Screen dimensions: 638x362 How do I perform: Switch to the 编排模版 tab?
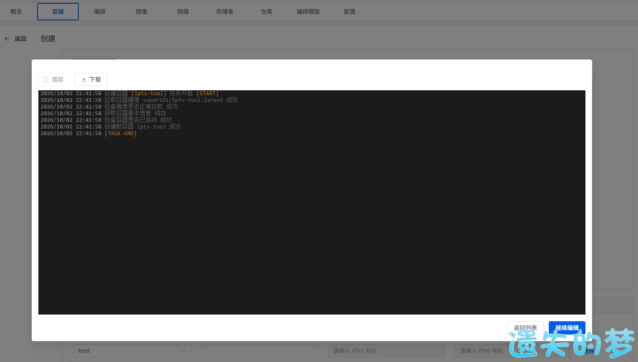pyautogui.click(x=308, y=12)
